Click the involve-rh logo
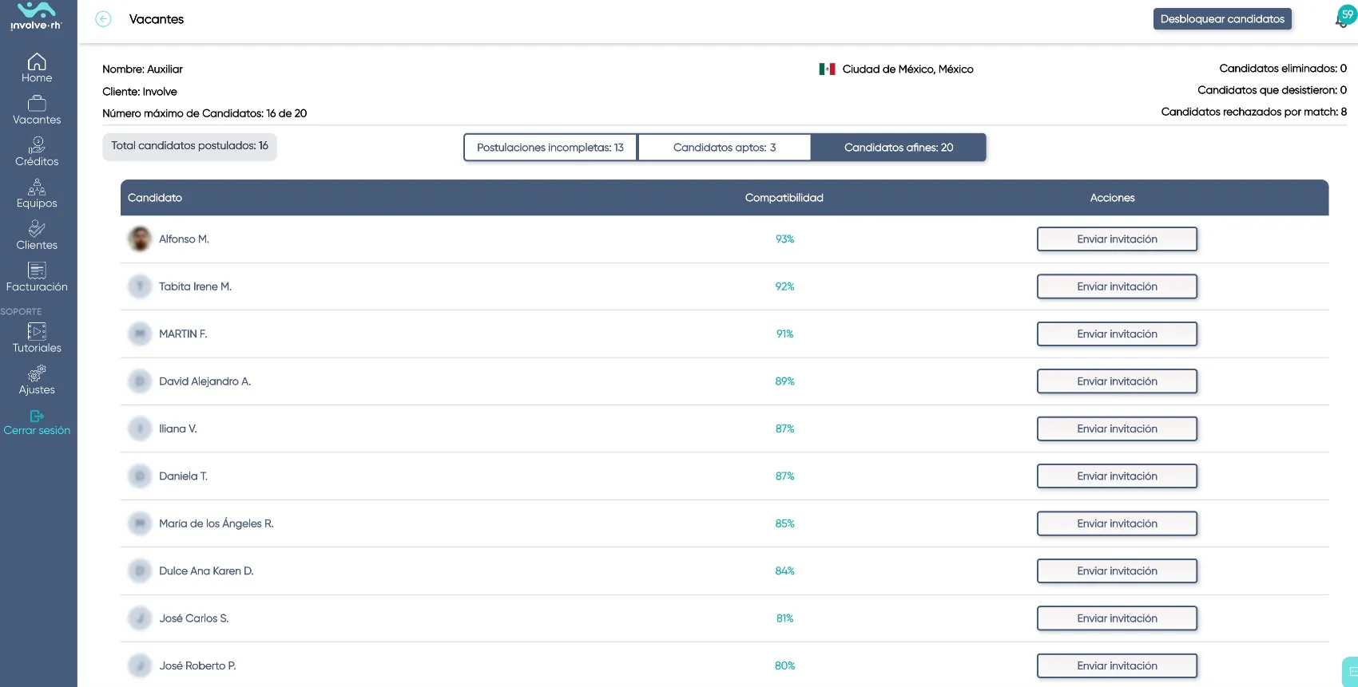Image resolution: width=1358 pixels, height=687 pixels. (x=37, y=16)
